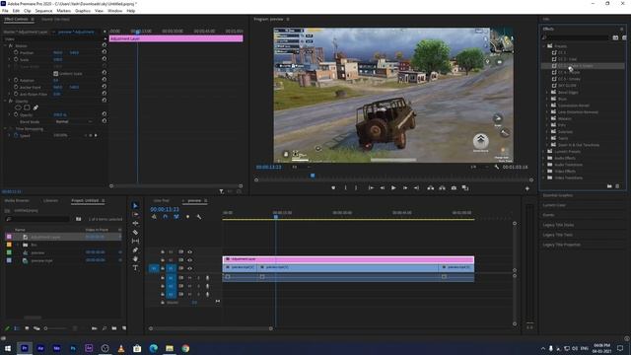Select the Hand tool
The width and height of the screenshot is (631, 355).
(x=135, y=258)
